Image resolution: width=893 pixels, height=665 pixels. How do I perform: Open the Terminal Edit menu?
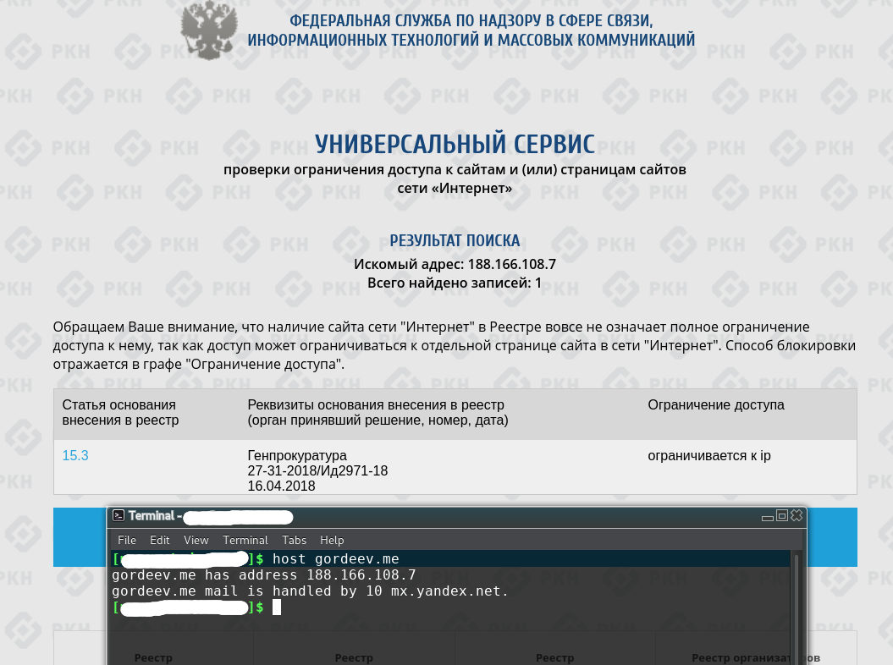pos(159,540)
